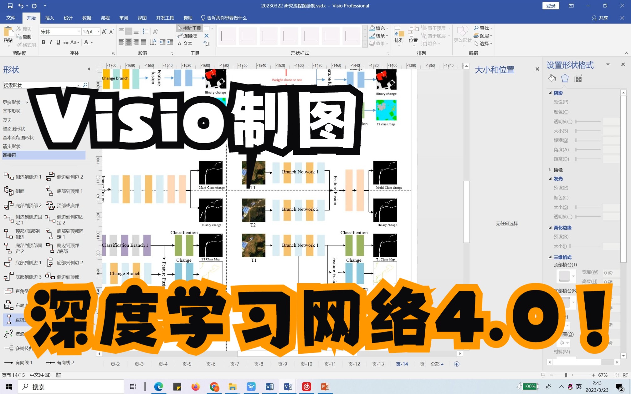The width and height of the screenshot is (631, 394).
Task: Collapse the Shapes panel arrow
Action: point(89,69)
